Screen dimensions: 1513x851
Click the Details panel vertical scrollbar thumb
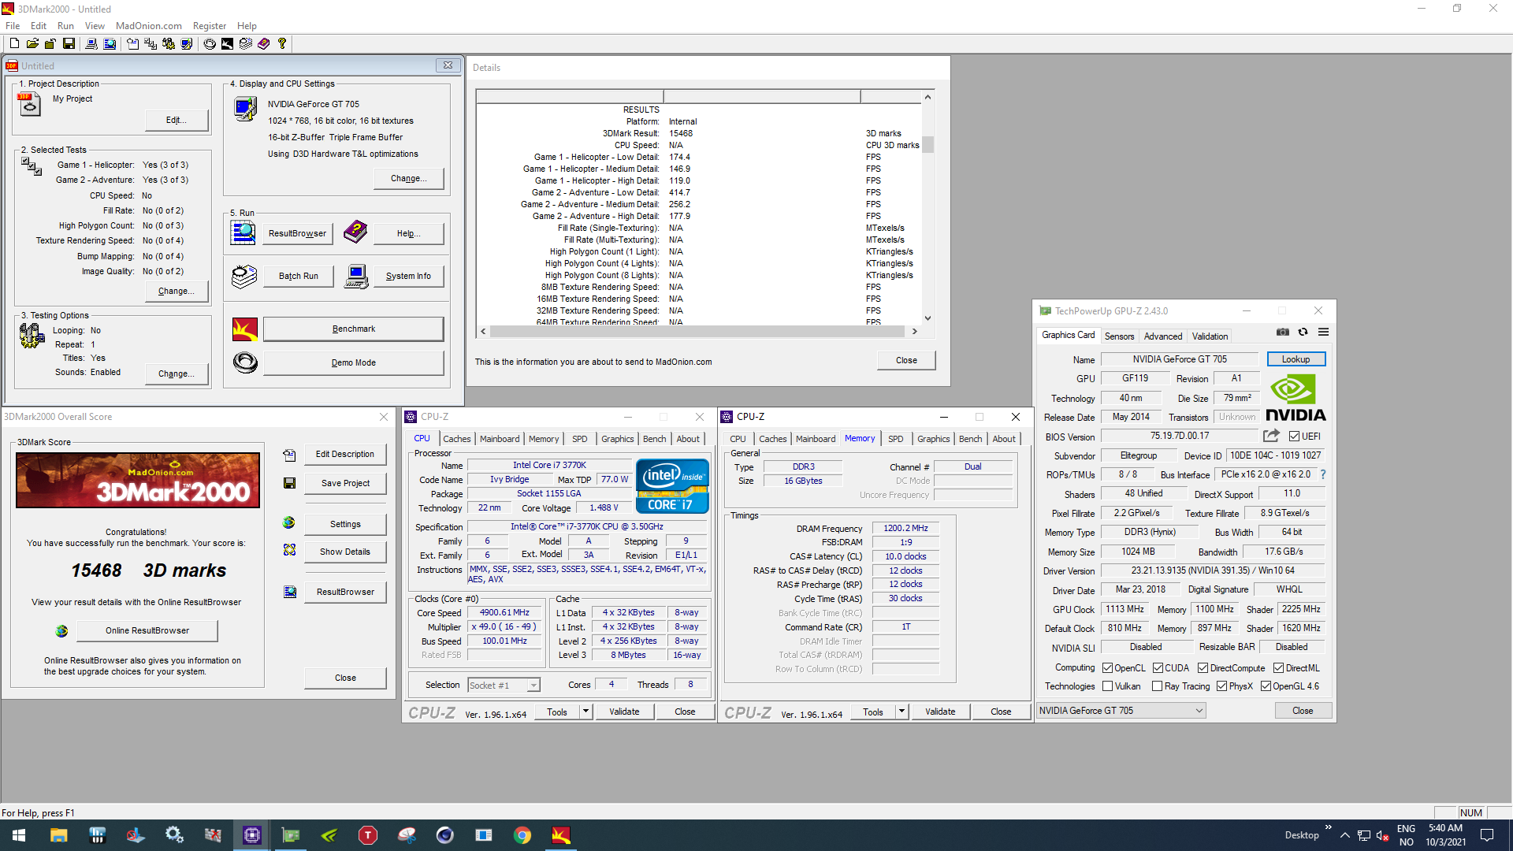[928, 145]
